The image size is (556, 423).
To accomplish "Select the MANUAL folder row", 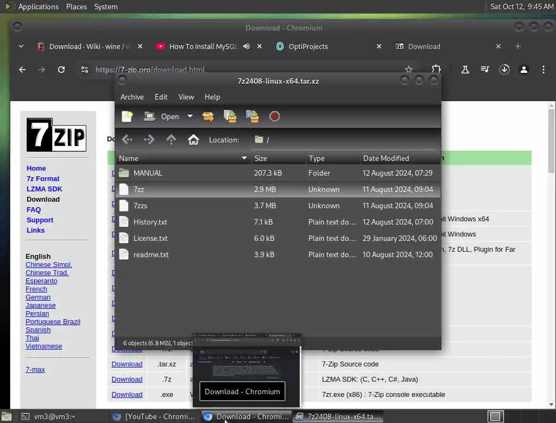I will pyautogui.click(x=278, y=173).
